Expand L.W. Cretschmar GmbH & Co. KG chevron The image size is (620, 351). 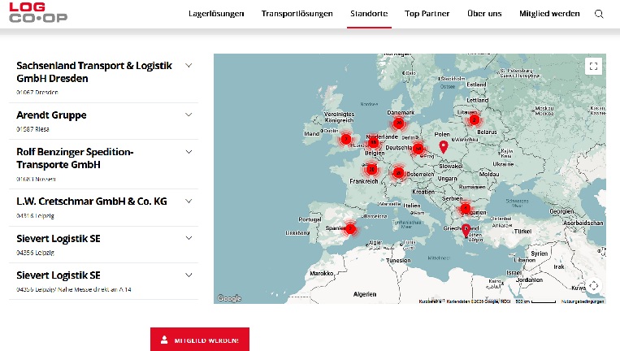tap(189, 201)
